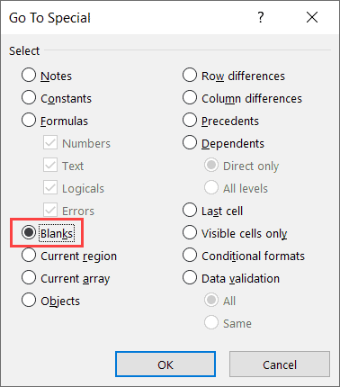This screenshot has height=387, width=340.
Task: Select the Blanks radio button
Action: 29,232
